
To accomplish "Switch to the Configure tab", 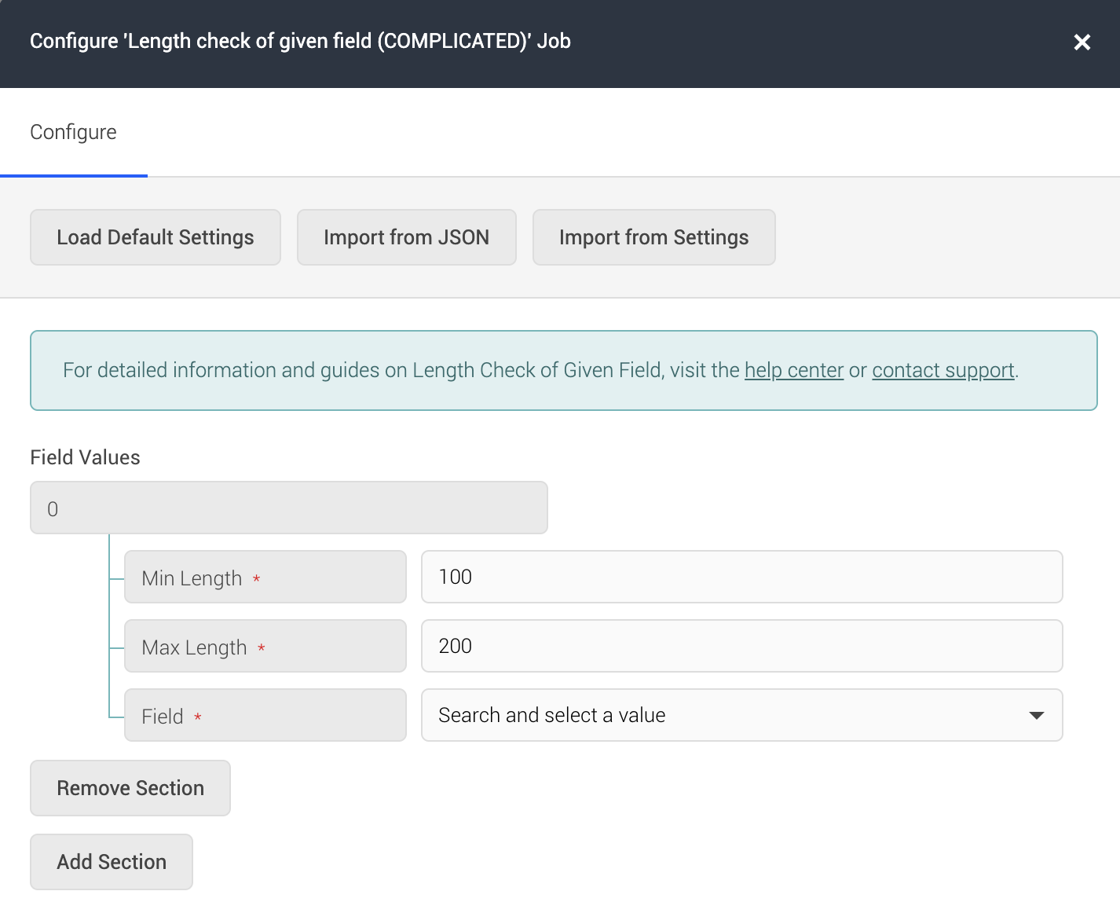I will pos(73,131).
